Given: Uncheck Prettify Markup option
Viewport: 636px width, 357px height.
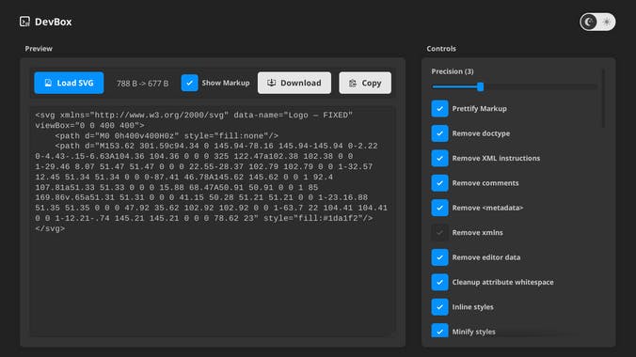Looking at the screenshot, I should click(x=439, y=109).
